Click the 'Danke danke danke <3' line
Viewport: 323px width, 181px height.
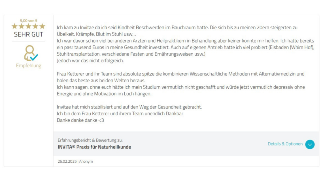tap(80, 120)
